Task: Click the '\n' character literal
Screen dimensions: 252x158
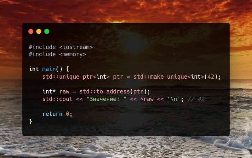Action: point(174,99)
